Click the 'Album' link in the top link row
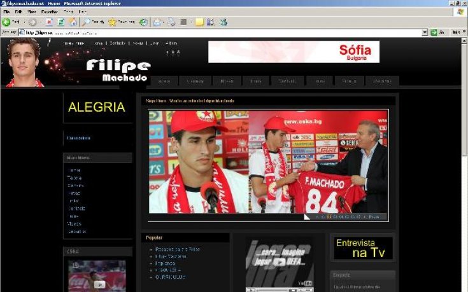Viewport: 468px width, 292px height. click(x=171, y=43)
